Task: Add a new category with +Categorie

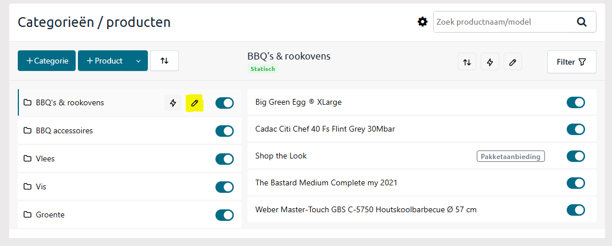Action: pyautogui.click(x=46, y=61)
